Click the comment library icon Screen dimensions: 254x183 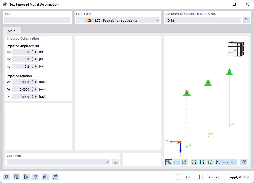(x=115, y=162)
